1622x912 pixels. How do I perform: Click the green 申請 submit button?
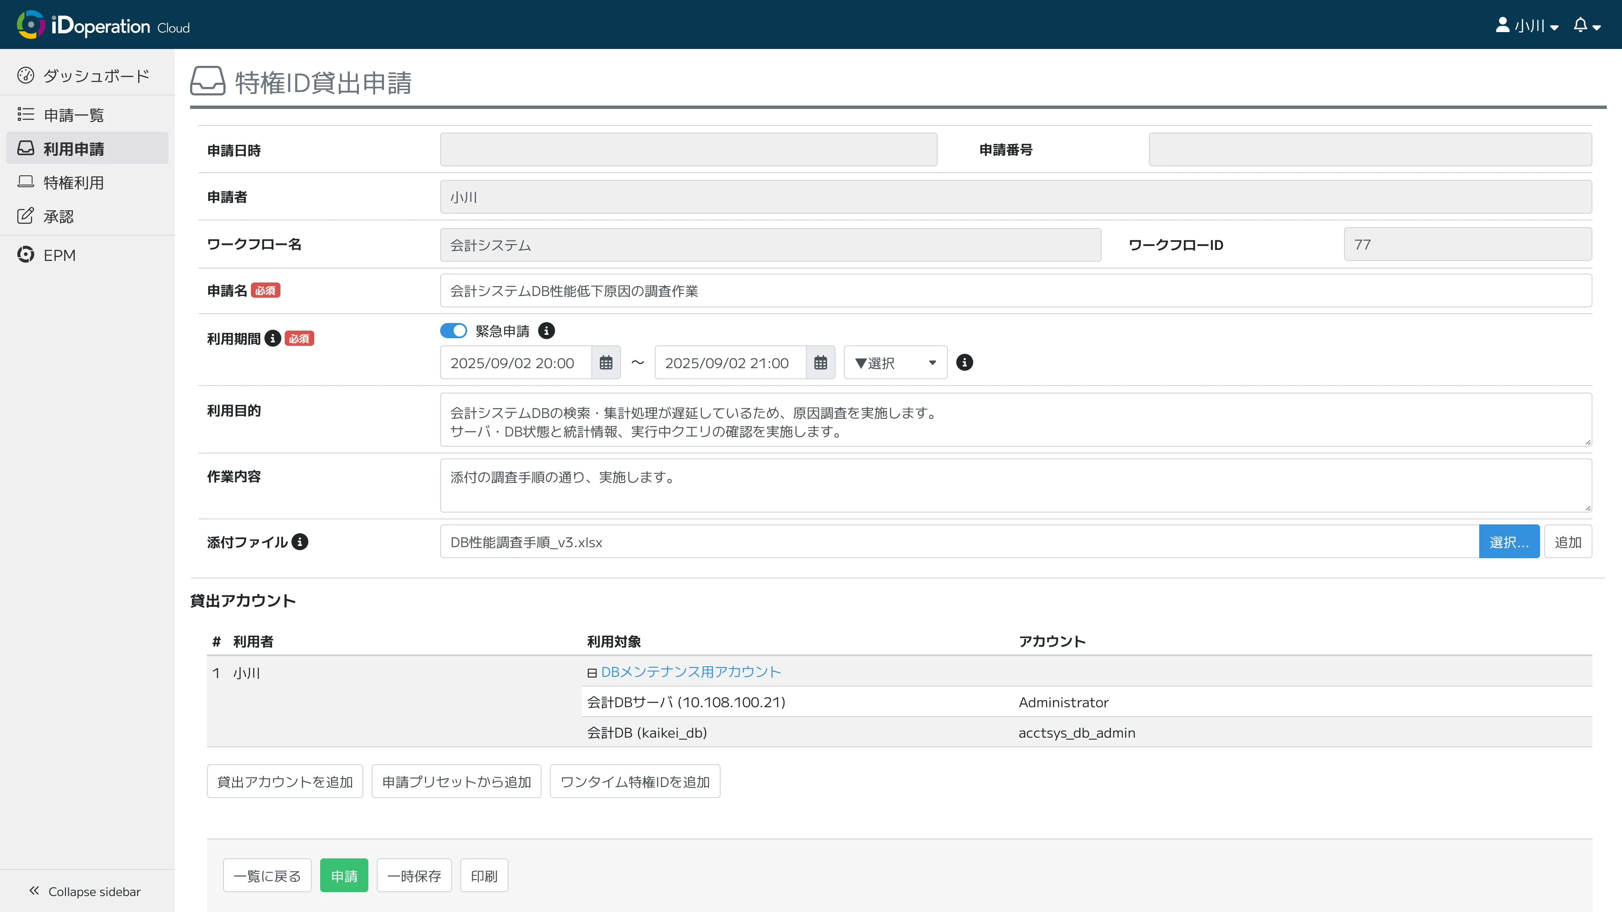(x=344, y=876)
